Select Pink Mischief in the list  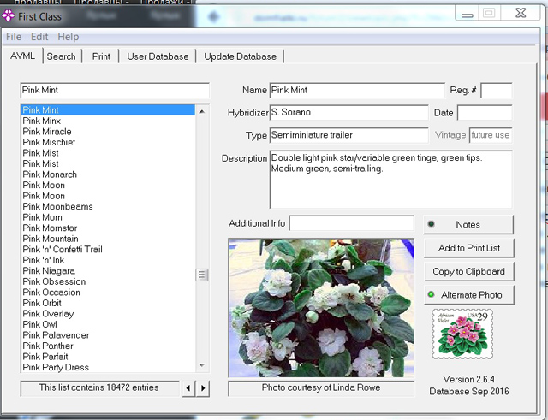click(108, 142)
